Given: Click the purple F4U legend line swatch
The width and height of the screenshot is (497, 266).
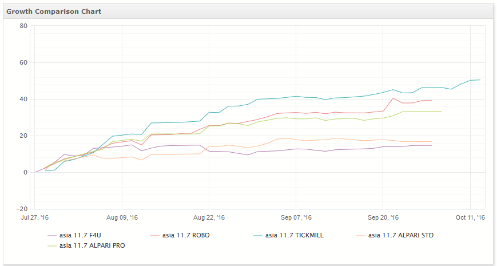Looking at the screenshot, I should 52,236.
